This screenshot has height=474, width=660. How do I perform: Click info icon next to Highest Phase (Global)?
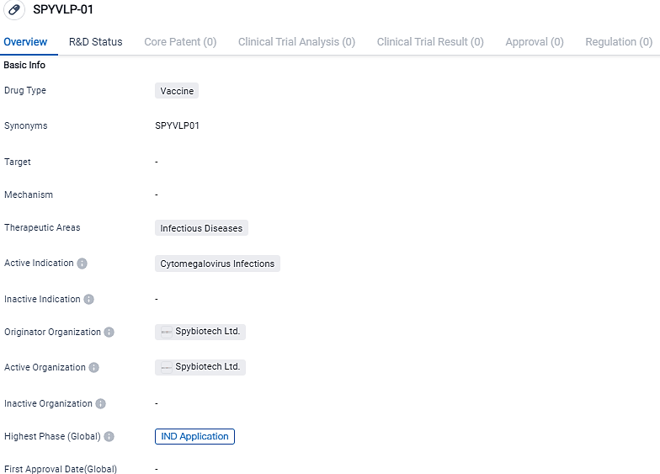(x=109, y=437)
